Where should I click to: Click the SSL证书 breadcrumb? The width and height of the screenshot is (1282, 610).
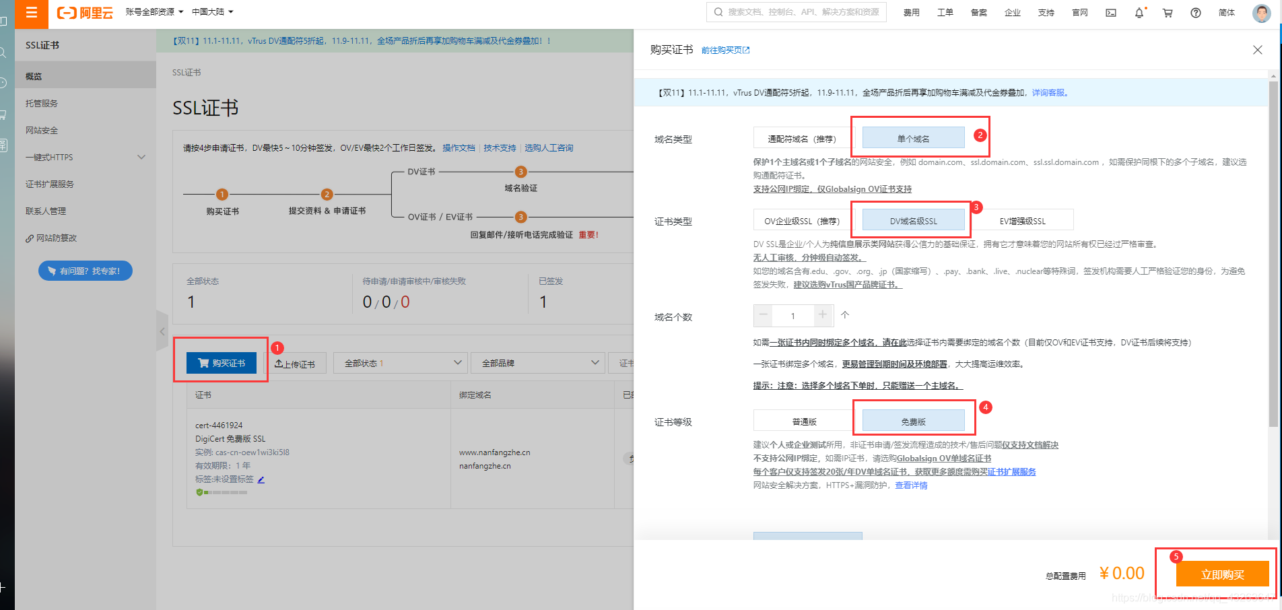pos(187,73)
